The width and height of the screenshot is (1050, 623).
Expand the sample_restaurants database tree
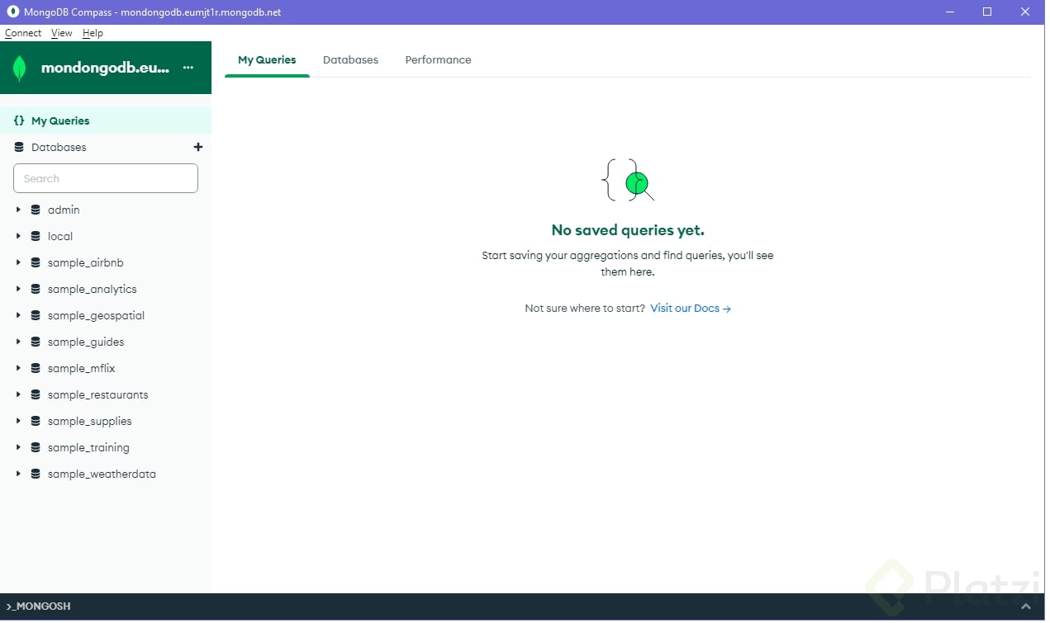18,394
